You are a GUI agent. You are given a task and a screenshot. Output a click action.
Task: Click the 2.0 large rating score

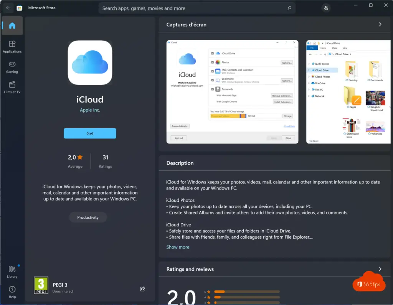pos(182,297)
